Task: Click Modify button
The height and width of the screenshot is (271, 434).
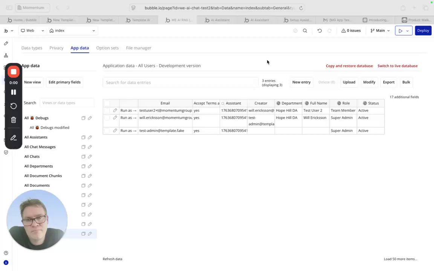Action: coord(369,82)
